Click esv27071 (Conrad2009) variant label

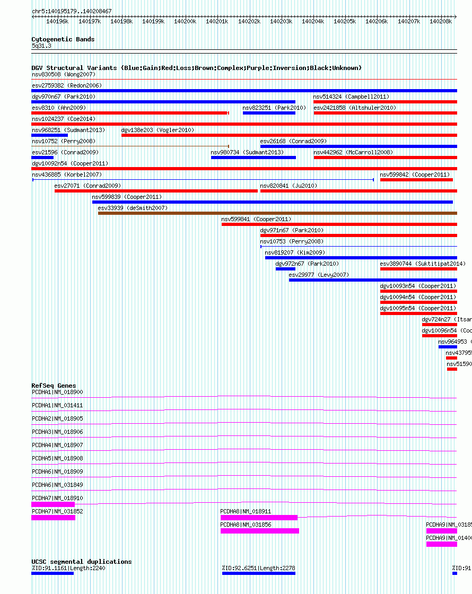(88, 186)
